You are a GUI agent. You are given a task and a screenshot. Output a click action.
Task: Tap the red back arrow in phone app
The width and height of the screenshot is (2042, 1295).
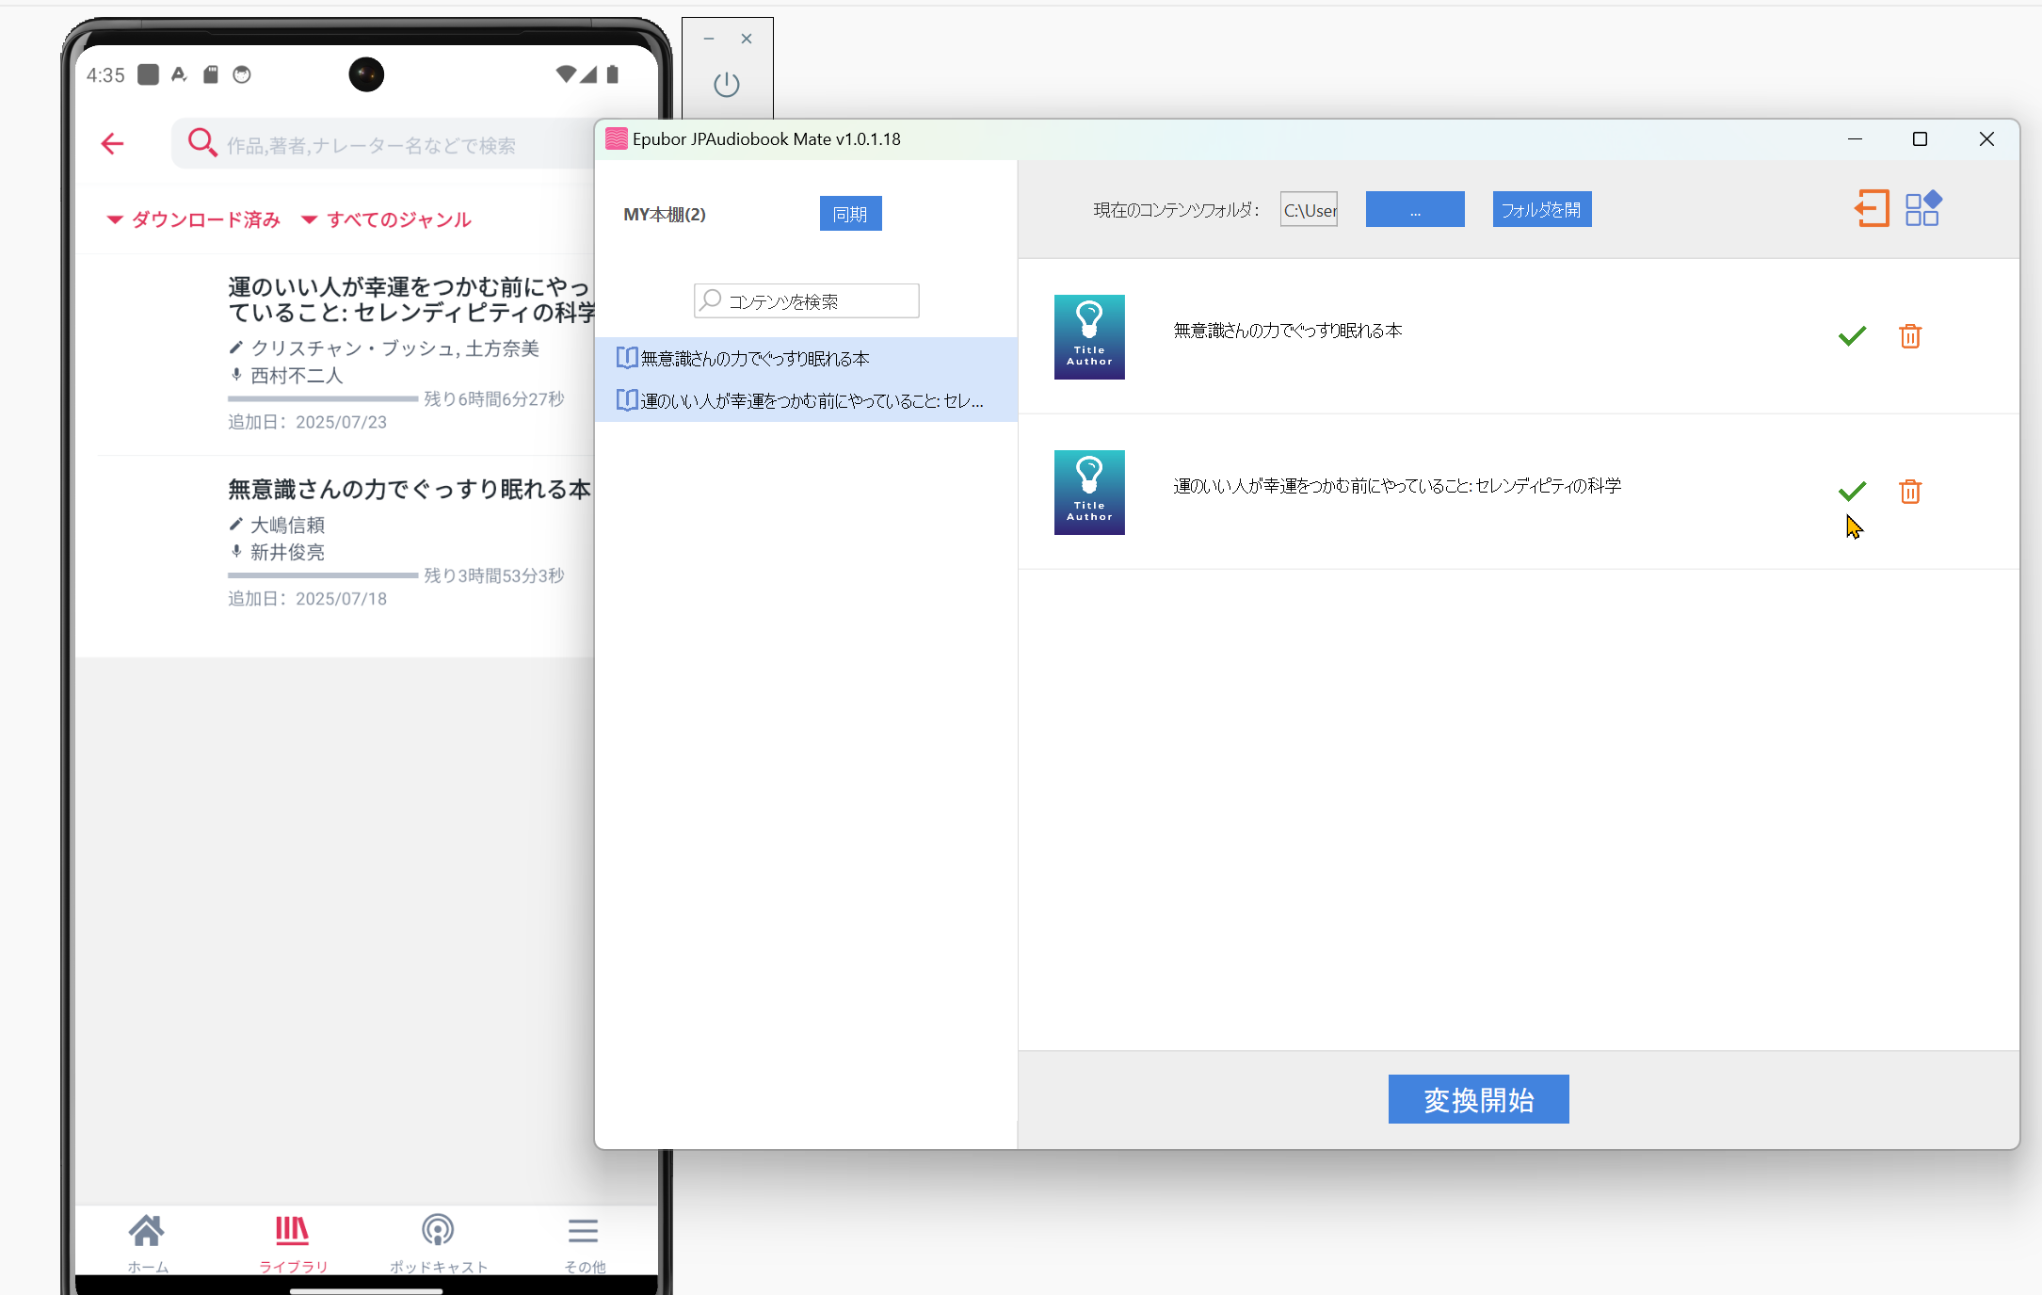112,143
